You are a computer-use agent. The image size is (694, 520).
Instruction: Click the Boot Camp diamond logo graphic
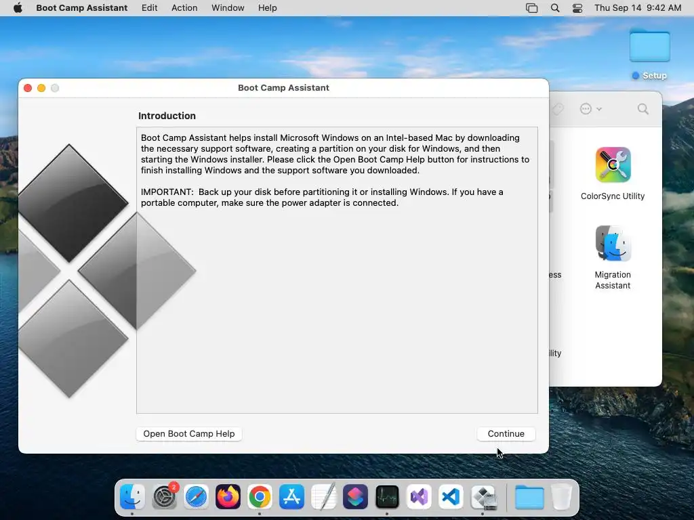coord(106,271)
